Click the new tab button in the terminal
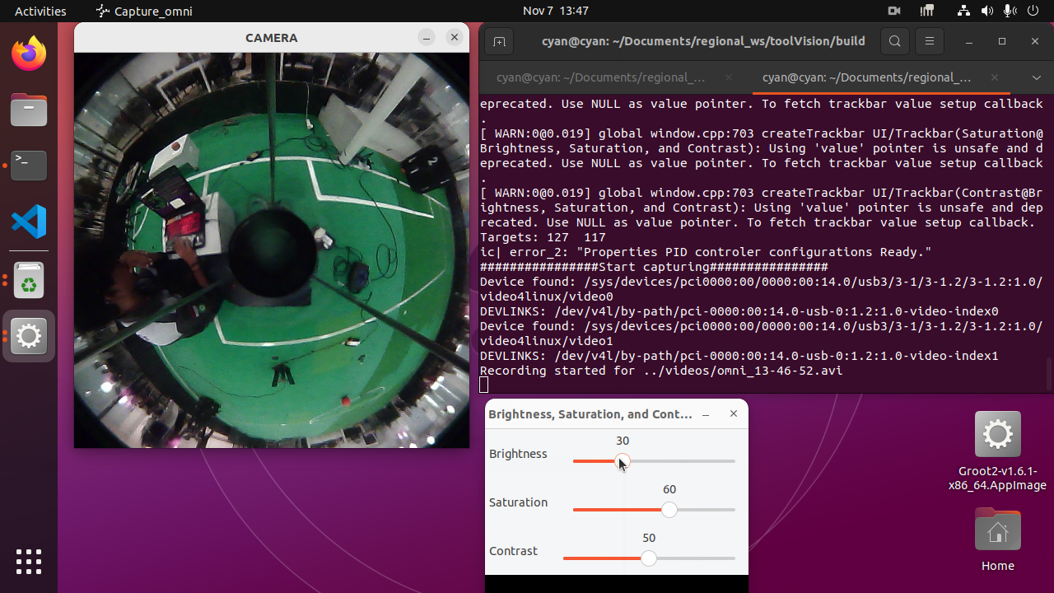The width and height of the screenshot is (1054, 593). [x=499, y=41]
